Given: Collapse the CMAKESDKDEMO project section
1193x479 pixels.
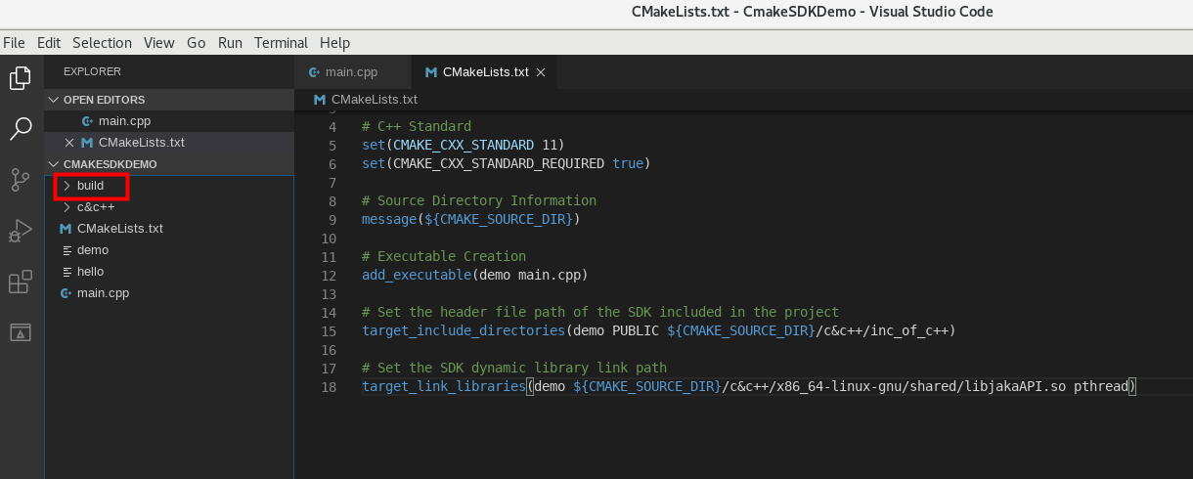Looking at the screenshot, I should (x=110, y=164).
